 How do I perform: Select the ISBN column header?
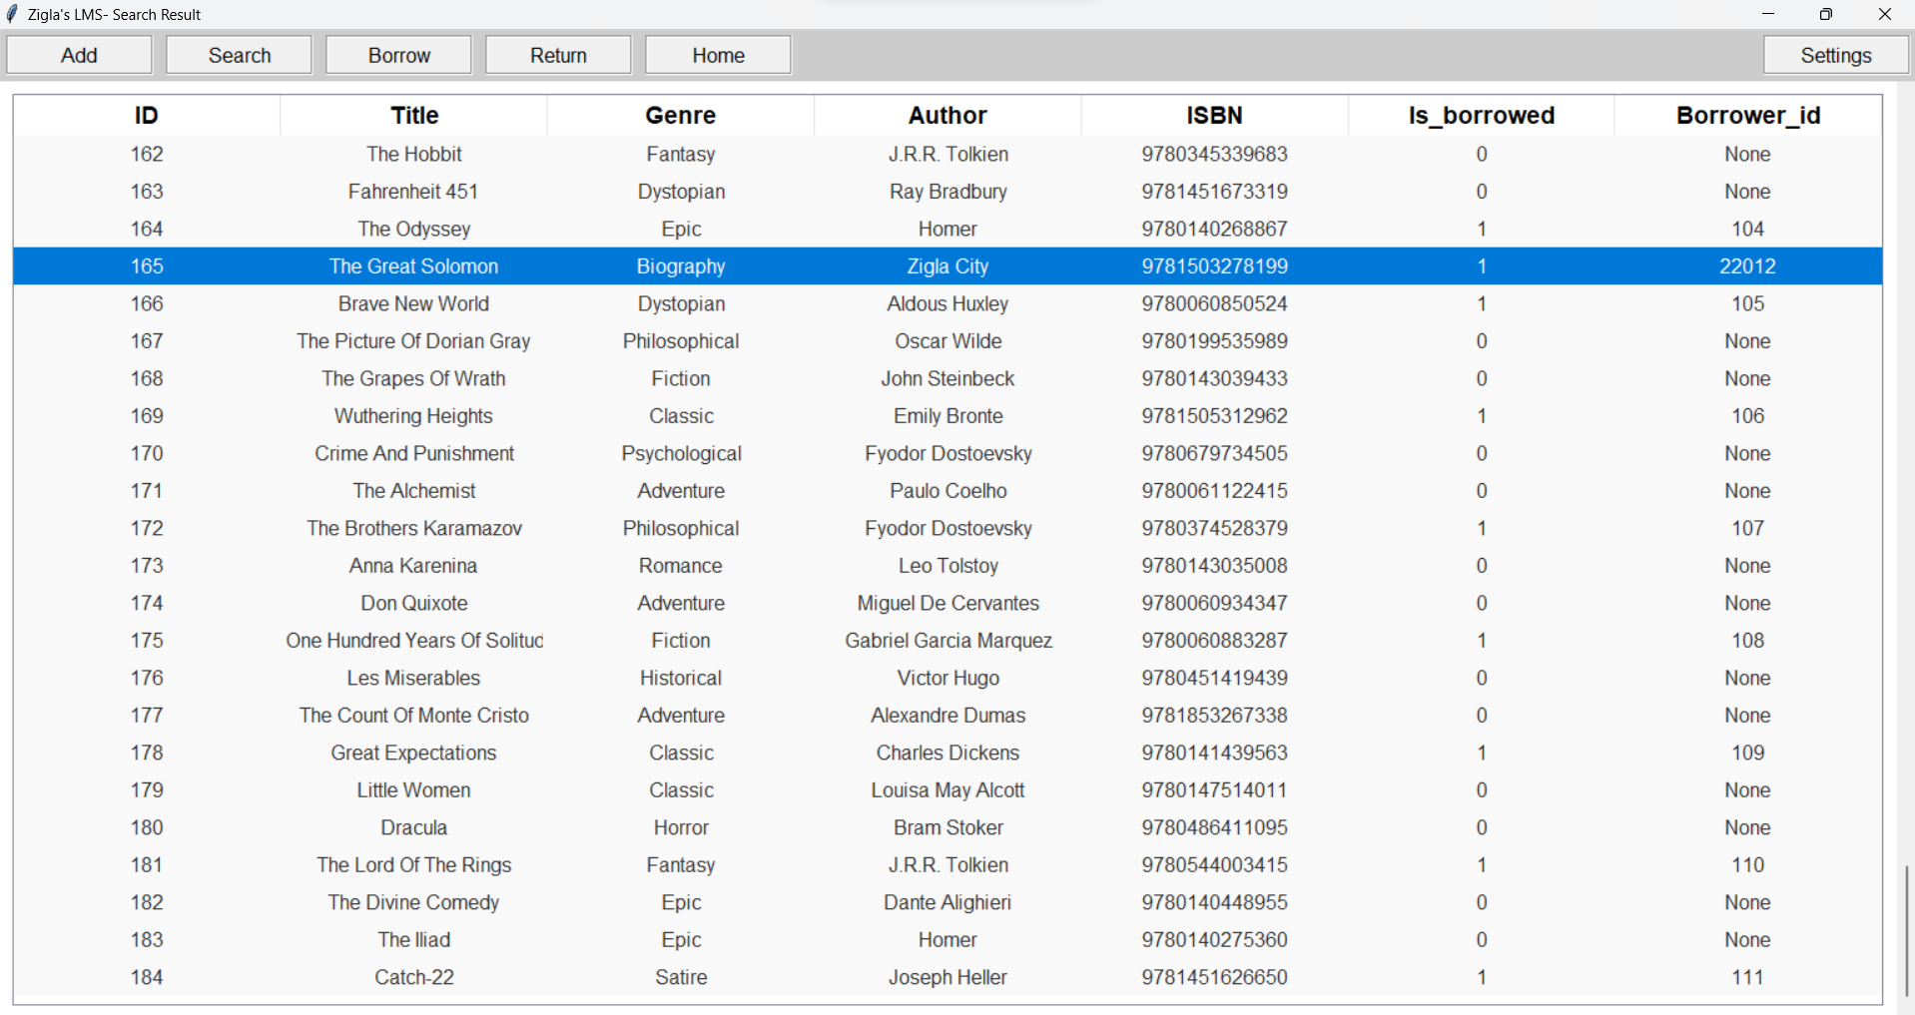[1214, 116]
